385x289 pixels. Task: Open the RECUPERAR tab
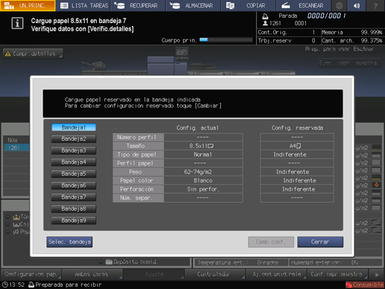coord(138,5)
